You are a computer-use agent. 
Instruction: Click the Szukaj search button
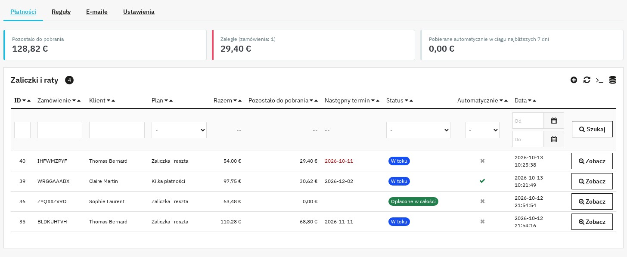592,129
